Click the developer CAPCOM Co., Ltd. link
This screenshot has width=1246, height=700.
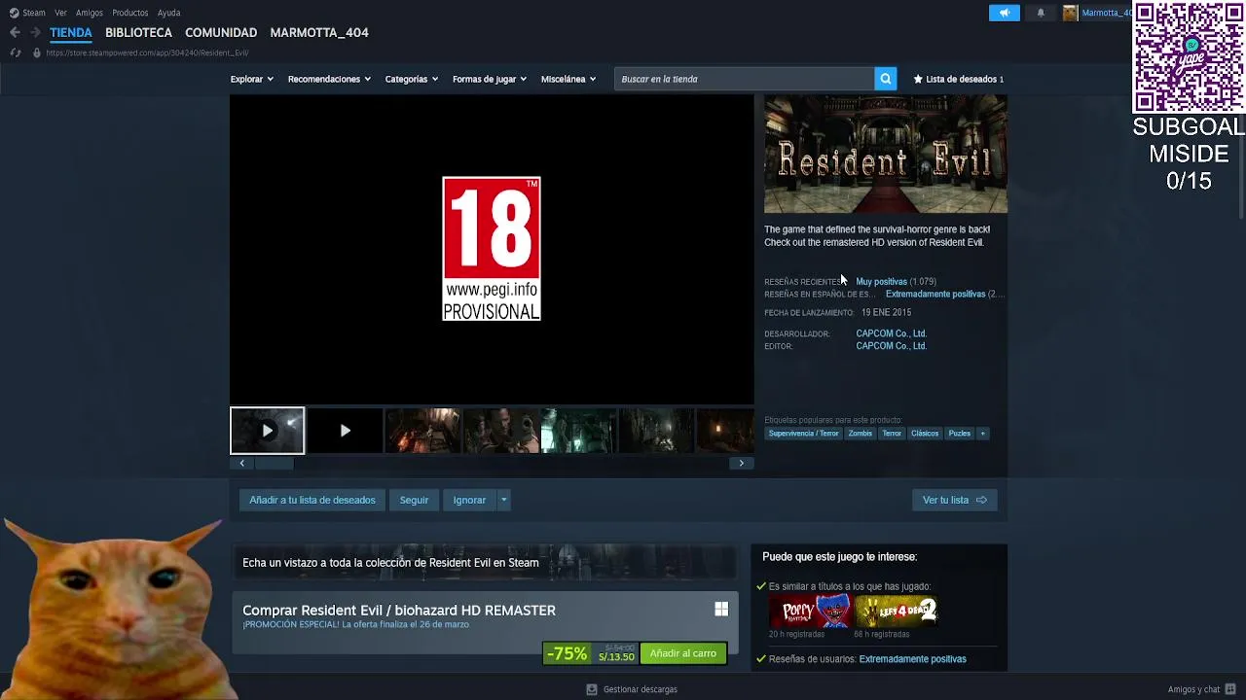tap(891, 333)
